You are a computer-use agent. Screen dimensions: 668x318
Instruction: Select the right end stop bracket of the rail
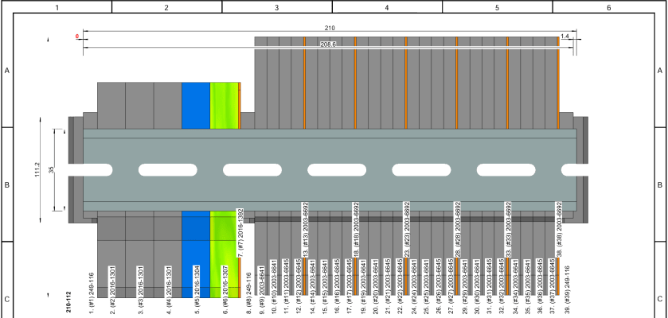(582, 169)
